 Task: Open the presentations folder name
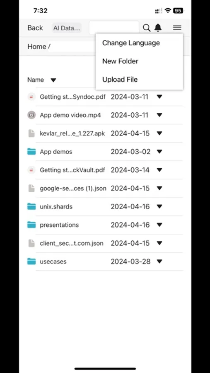(x=59, y=225)
